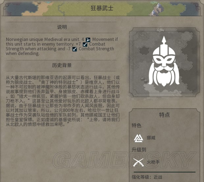Screen dimensions: 204x182
Task: Click the 强化等级：近战 promotion class text
Action: (x=147, y=177)
